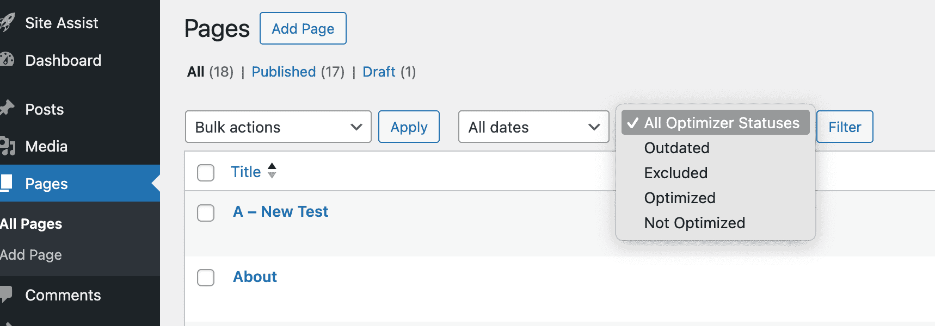
Task: Click the Add Page button
Action: [x=303, y=28]
